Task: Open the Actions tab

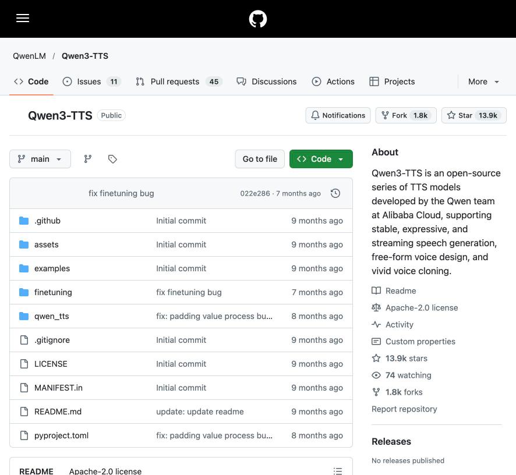Action: pyautogui.click(x=333, y=81)
